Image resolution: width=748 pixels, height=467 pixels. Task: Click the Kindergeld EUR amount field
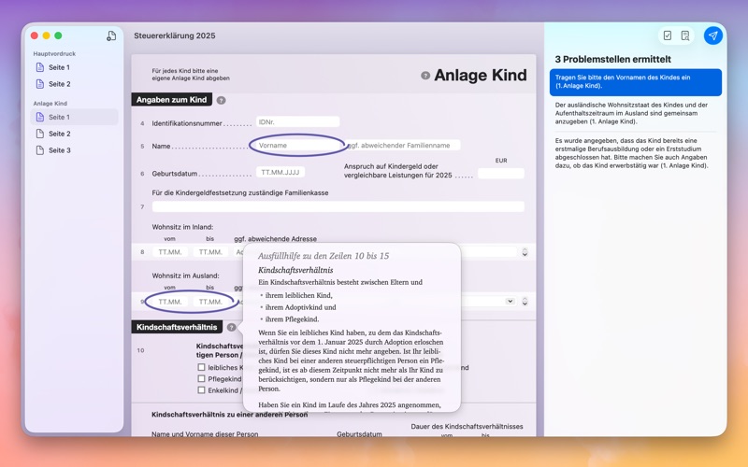click(x=501, y=174)
